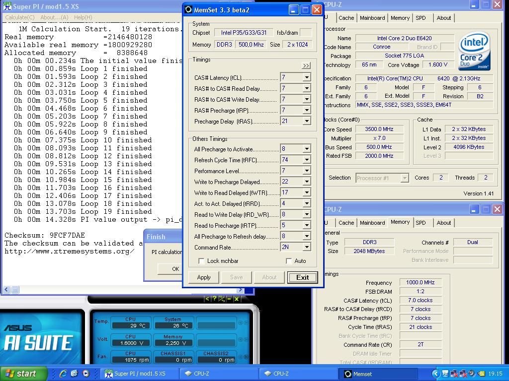The width and height of the screenshot is (509, 381).
Task: Switch to Memset taskbar button
Action: [378, 374]
